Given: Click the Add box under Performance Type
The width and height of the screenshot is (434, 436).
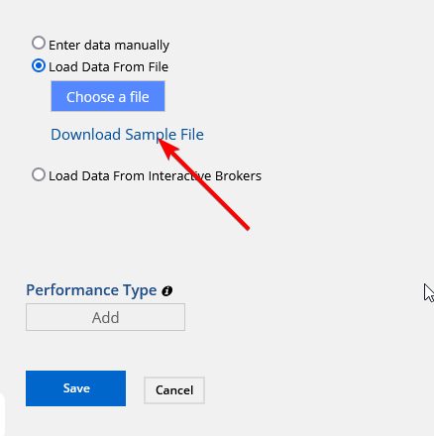Looking at the screenshot, I should click(x=105, y=317).
